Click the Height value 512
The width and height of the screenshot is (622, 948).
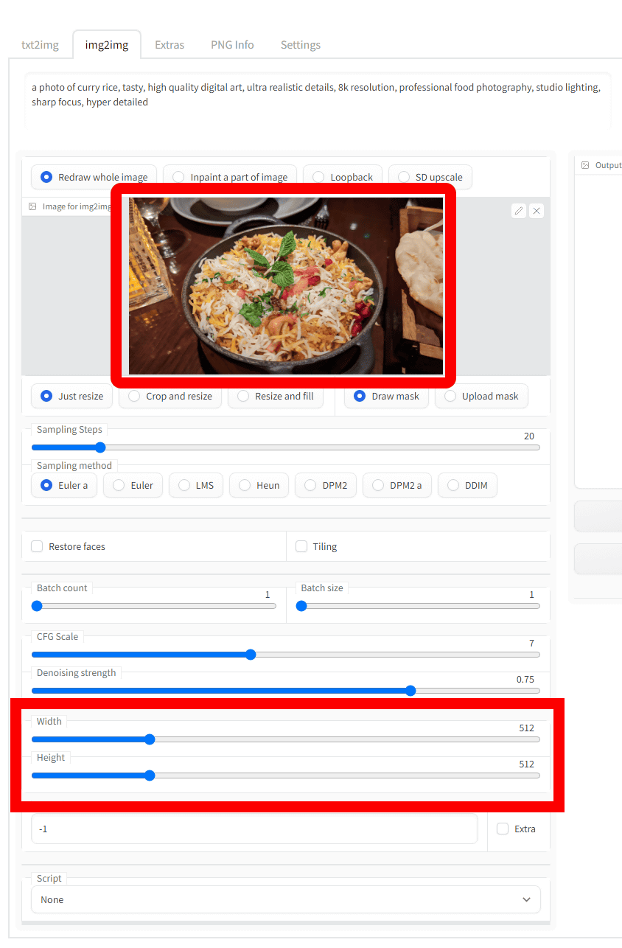pyautogui.click(x=526, y=764)
